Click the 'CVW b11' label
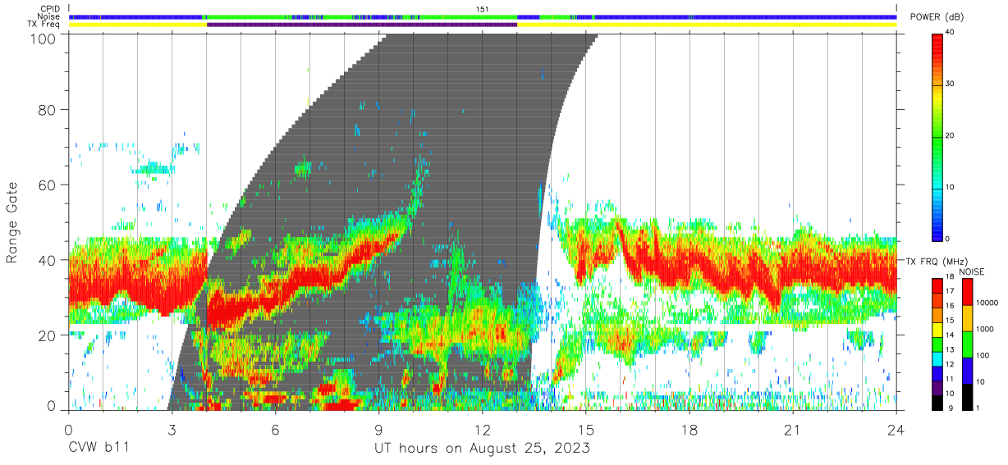Viewport: 1008px width, 465px height. [99, 449]
